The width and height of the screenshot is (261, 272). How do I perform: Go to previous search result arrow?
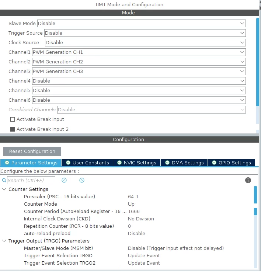coord(64,180)
